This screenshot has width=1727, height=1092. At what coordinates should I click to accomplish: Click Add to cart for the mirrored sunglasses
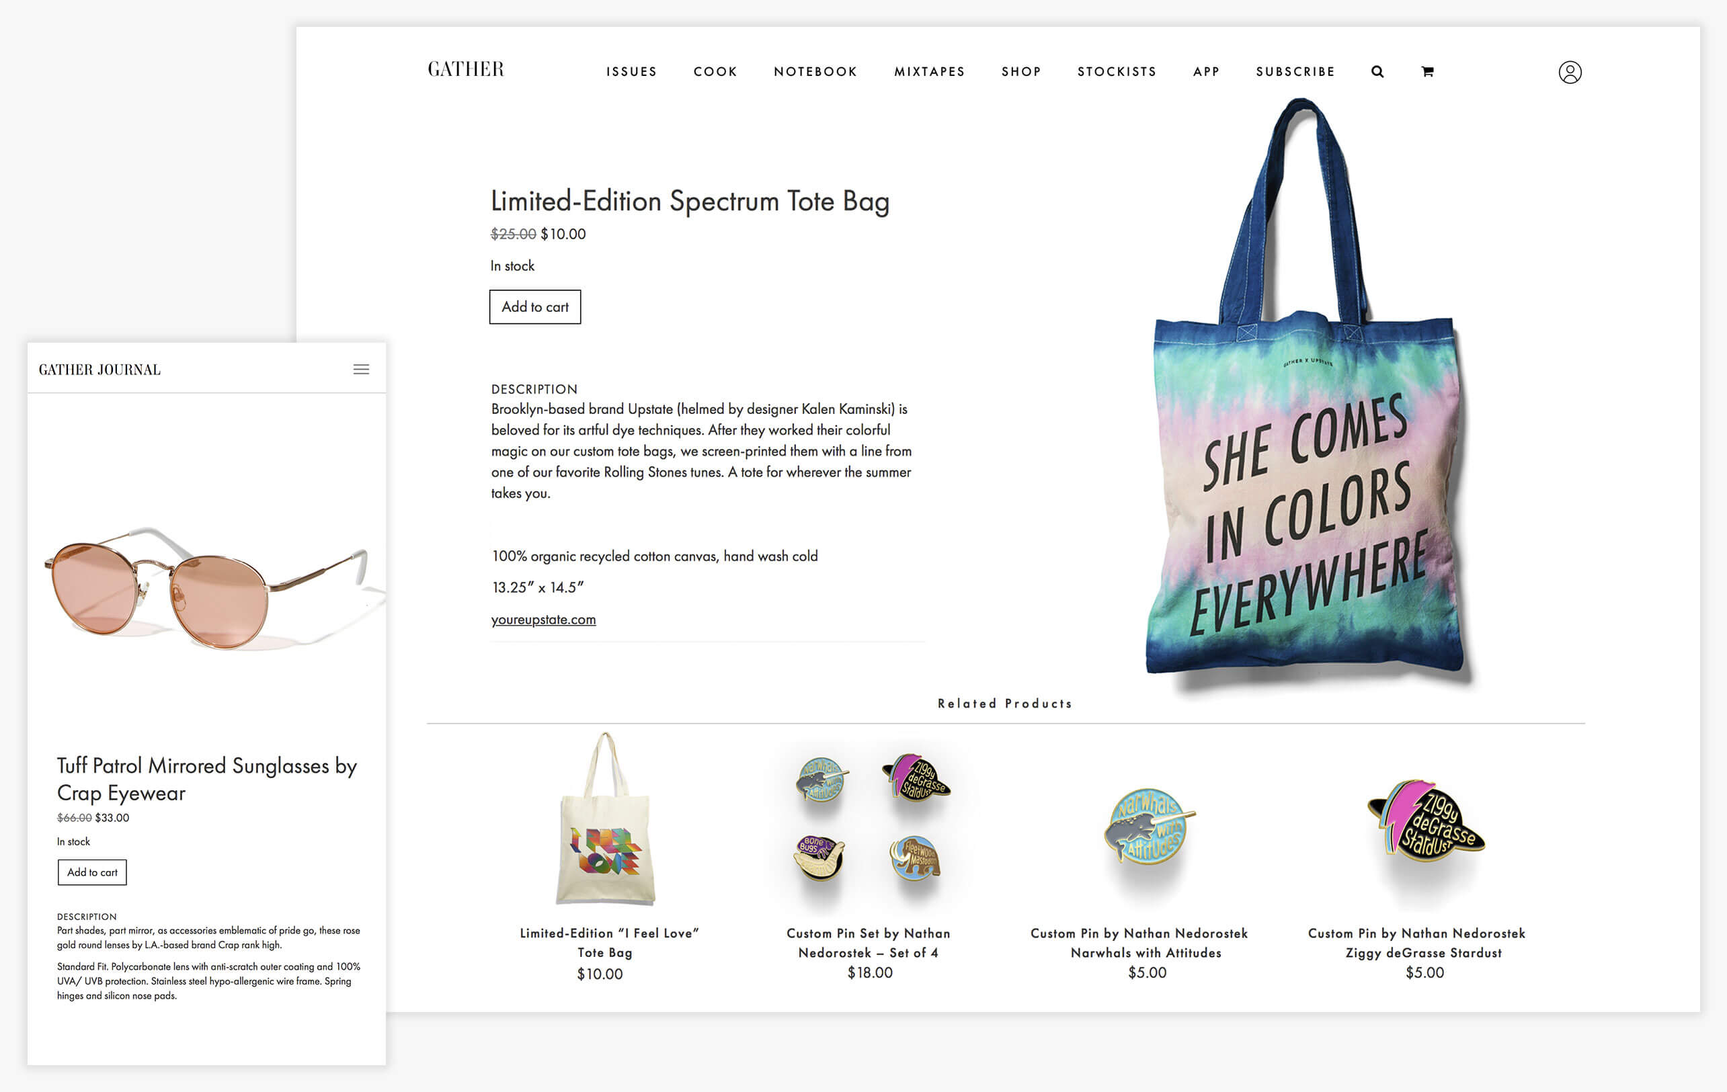tap(92, 872)
